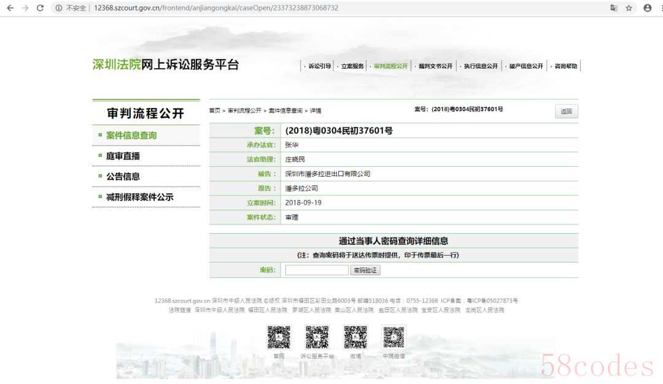Screen dimensions: 663x384
Task: Open 减刑假释案件公示 sidebar entry
Action: coord(139,197)
